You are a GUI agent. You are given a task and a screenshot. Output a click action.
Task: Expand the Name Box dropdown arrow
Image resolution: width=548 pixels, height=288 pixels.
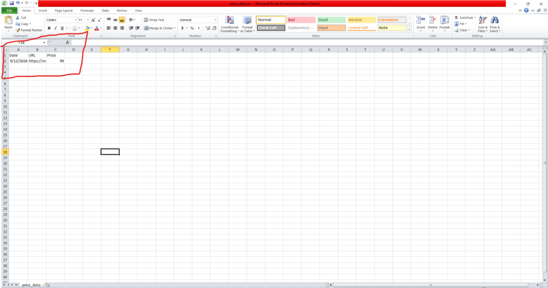pos(44,43)
